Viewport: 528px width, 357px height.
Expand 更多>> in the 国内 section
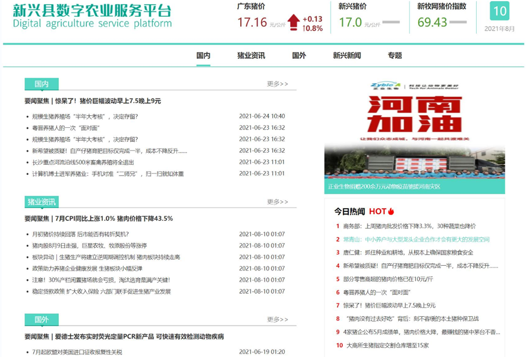[x=277, y=84]
